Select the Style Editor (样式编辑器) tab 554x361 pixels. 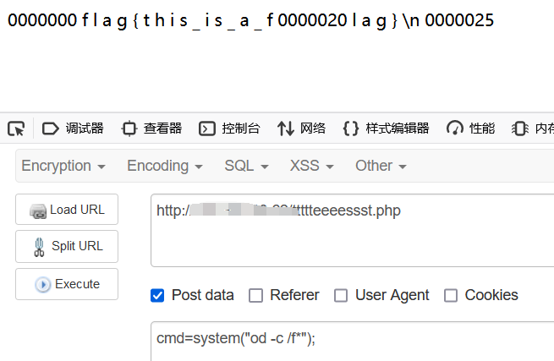[386, 129]
